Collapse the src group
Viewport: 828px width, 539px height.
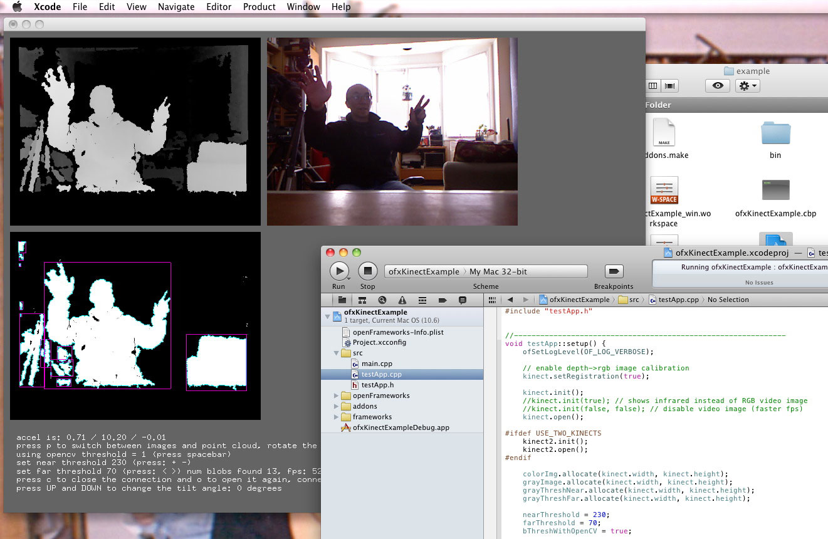tap(337, 353)
